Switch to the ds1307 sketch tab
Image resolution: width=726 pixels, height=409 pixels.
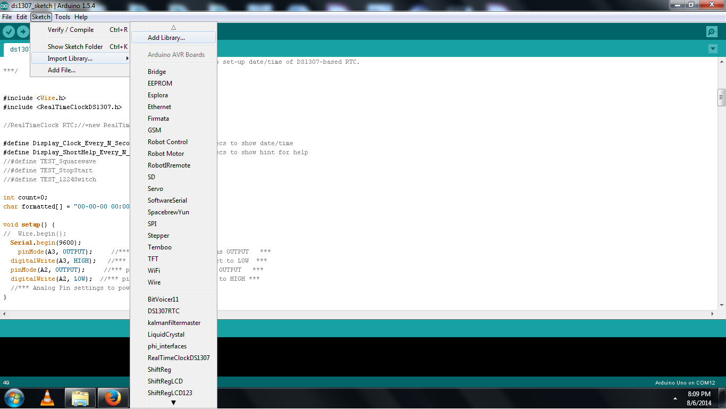pos(19,48)
